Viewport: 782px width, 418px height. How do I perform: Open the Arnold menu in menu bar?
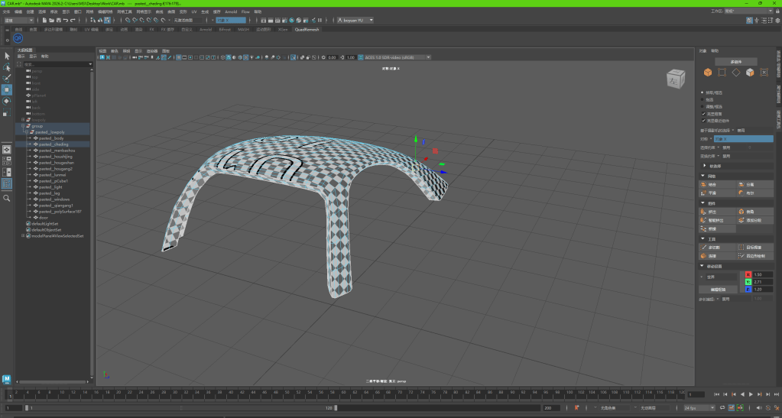click(x=230, y=12)
